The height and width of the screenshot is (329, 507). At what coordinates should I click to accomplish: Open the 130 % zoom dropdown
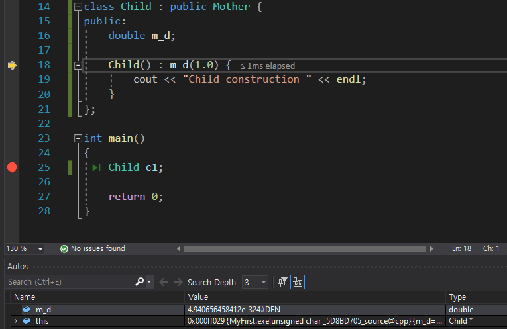coord(40,249)
